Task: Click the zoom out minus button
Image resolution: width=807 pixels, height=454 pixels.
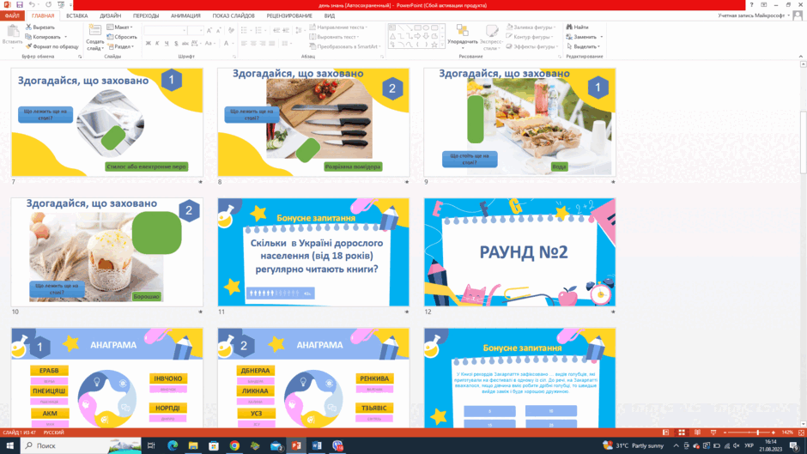Action: (725, 433)
